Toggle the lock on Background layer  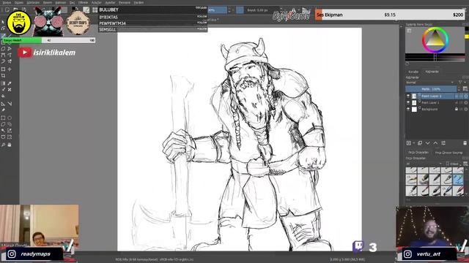click(457, 109)
